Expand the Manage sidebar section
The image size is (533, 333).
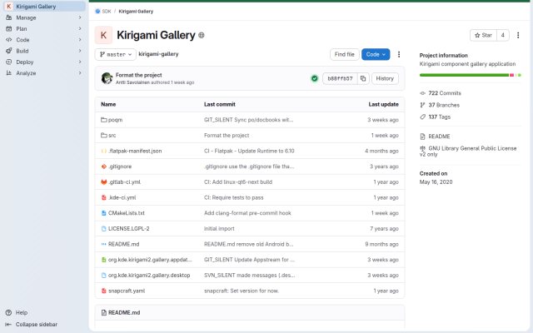[44, 17]
